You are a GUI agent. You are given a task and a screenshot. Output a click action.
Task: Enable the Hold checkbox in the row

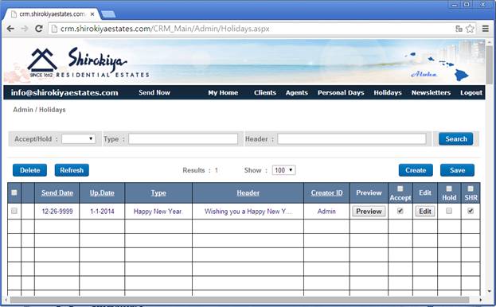[449, 211]
